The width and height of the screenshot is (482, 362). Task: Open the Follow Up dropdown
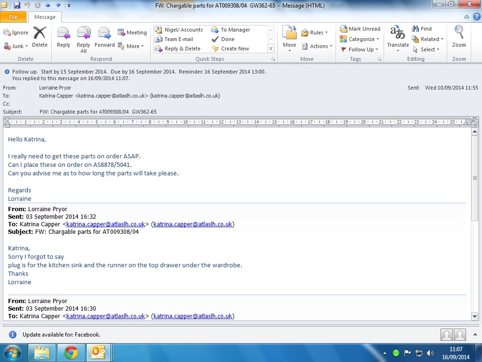click(359, 49)
